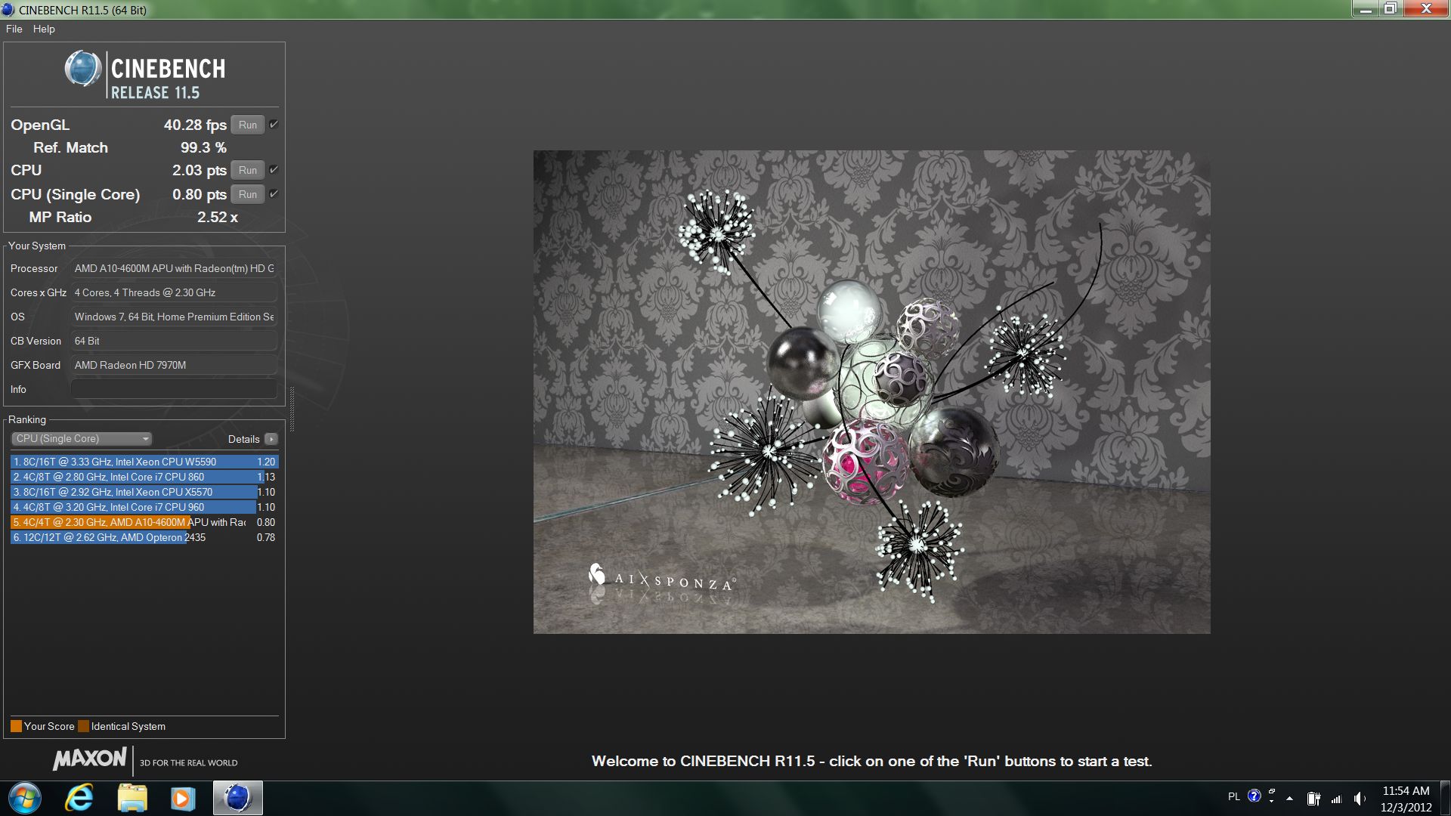Select the Intel Core i7 CPU 860 ranking row
Viewport: 1451px width, 816px height.
[144, 477]
